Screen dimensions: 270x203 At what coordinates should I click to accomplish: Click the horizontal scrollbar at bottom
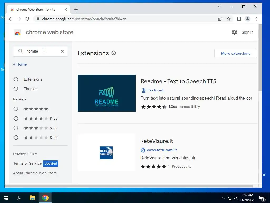[x=129, y=186]
